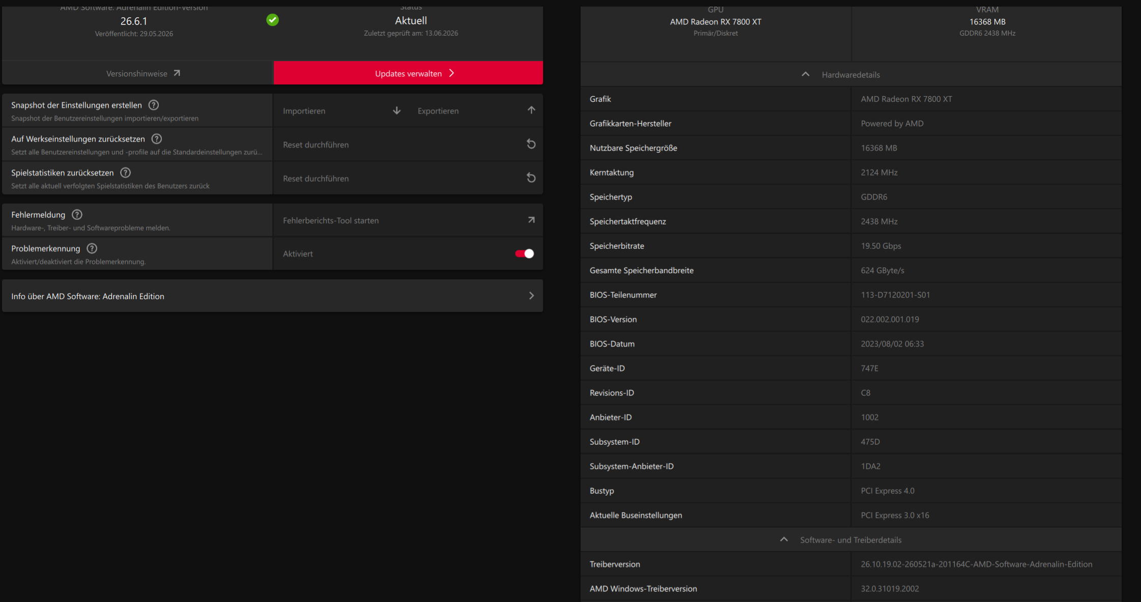Image resolution: width=1141 pixels, height=602 pixels.
Task: Click the green up-to-date checkmark icon
Action: pos(272,20)
